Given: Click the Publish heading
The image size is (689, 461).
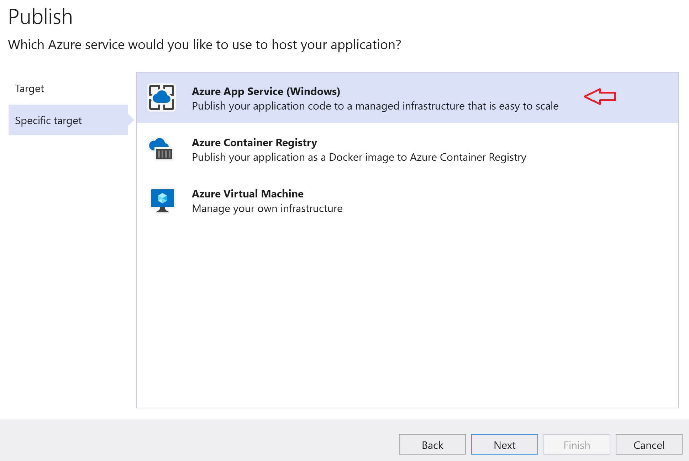Looking at the screenshot, I should pyautogui.click(x=40, y=17).
